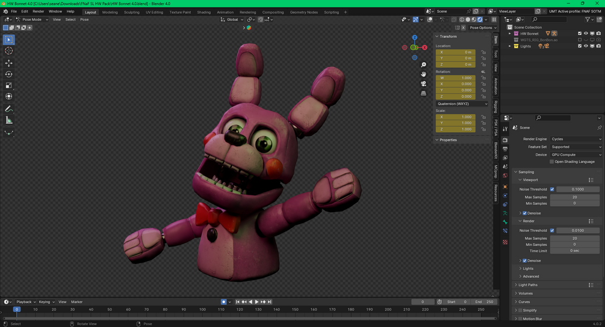605x327 pixels.
Task: Toggle Render Noise Threshold checkbox
Action: pos(552,230)
